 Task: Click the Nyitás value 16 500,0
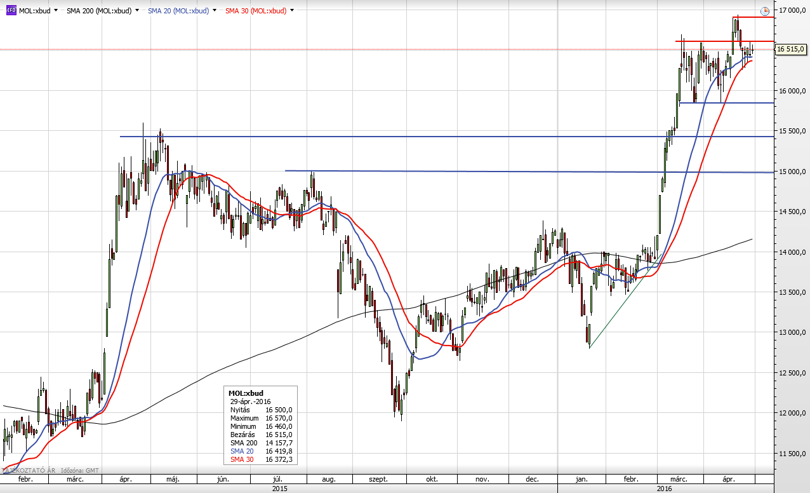coord(279,410)
